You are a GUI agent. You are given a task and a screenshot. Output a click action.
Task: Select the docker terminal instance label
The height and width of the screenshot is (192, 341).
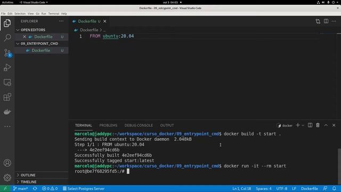pos(285,125)
